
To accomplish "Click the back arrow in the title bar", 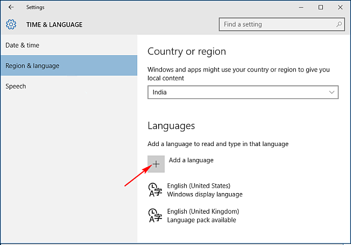I will (x=11, y=7).
